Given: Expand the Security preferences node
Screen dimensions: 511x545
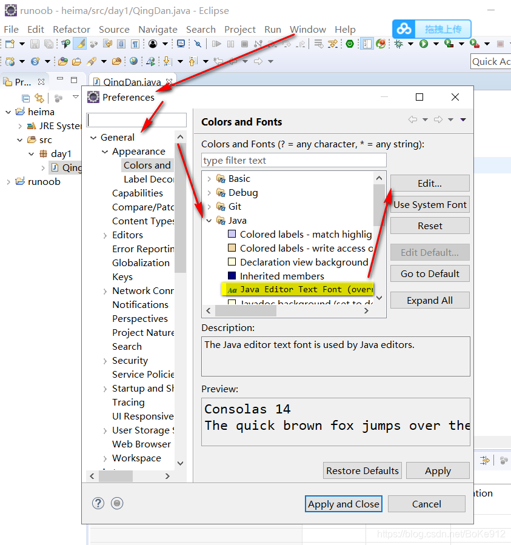Looking at the screenshot, I should [x=105, y=361].
